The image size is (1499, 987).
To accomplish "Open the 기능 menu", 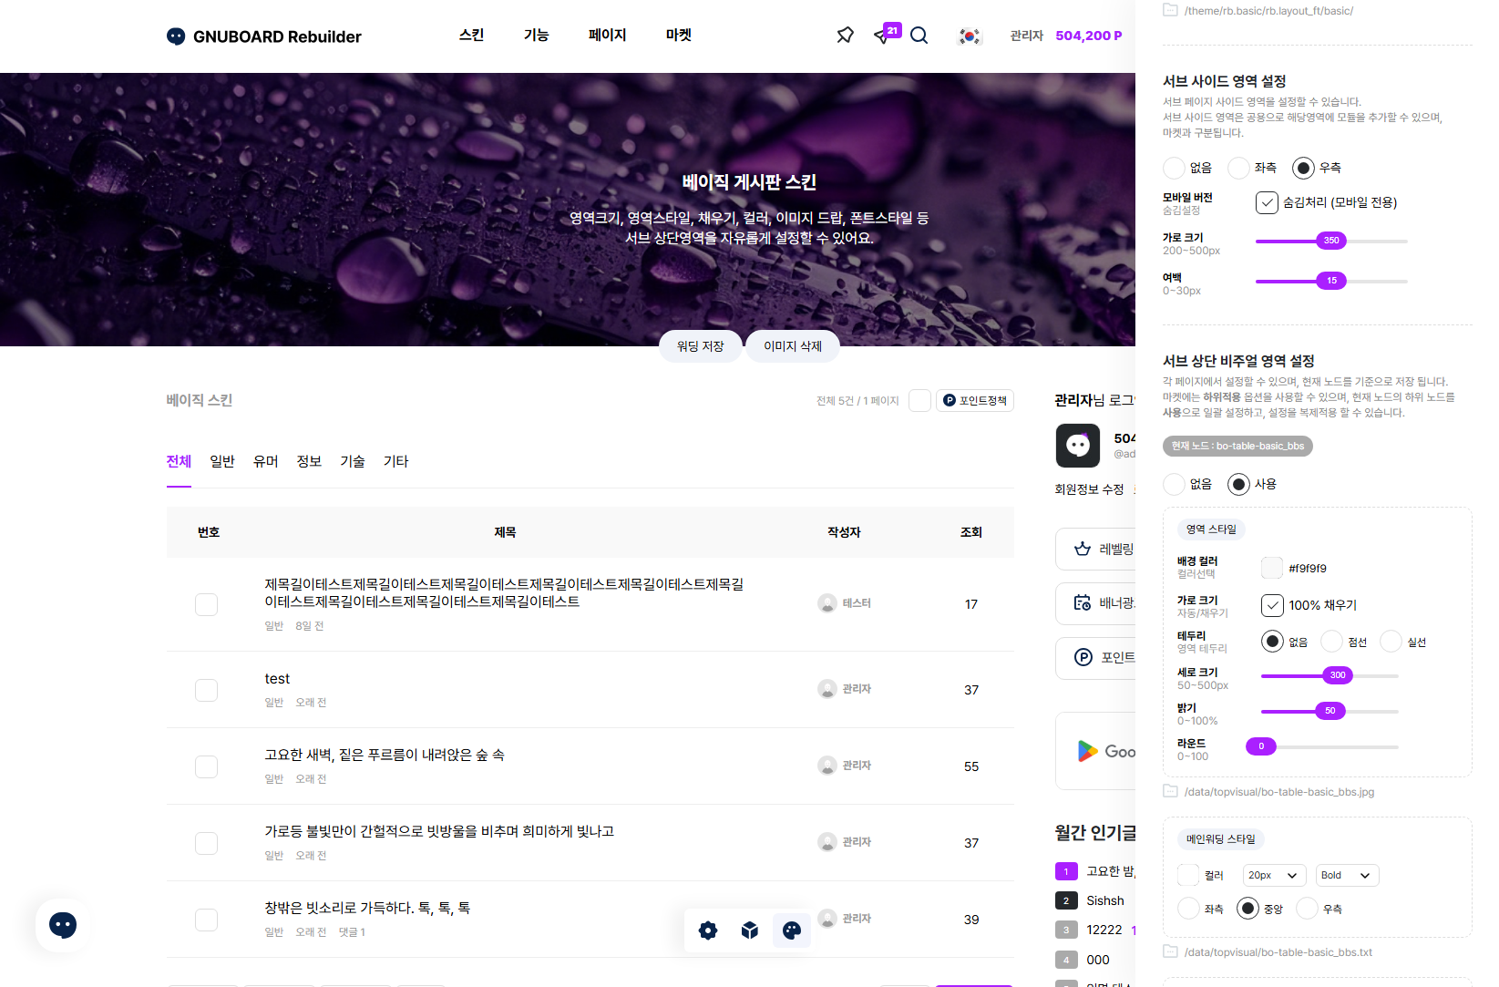I will pos(537,36).
